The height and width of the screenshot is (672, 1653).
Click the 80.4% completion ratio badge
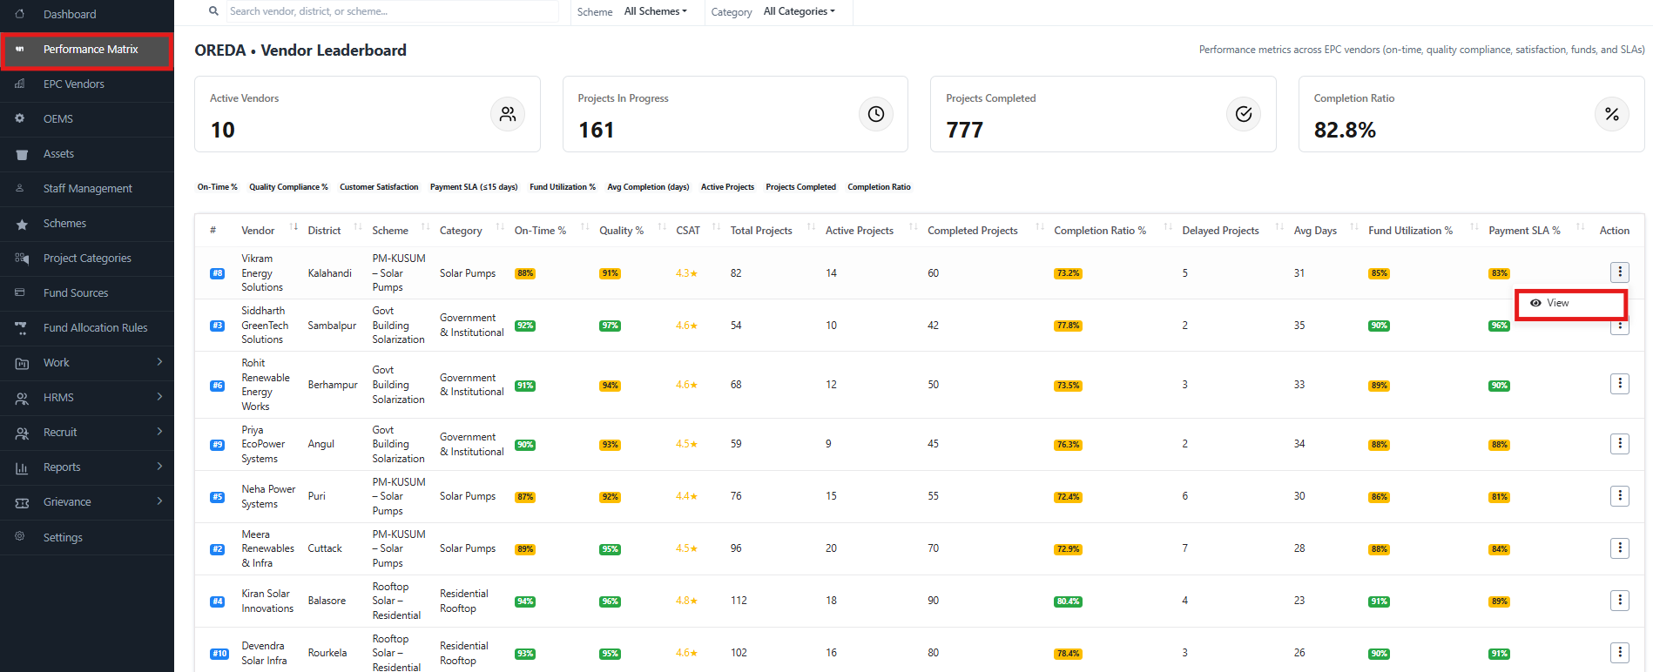coord(1068,601)
